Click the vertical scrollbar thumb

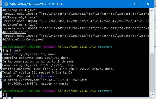click(x=152, y=73)
